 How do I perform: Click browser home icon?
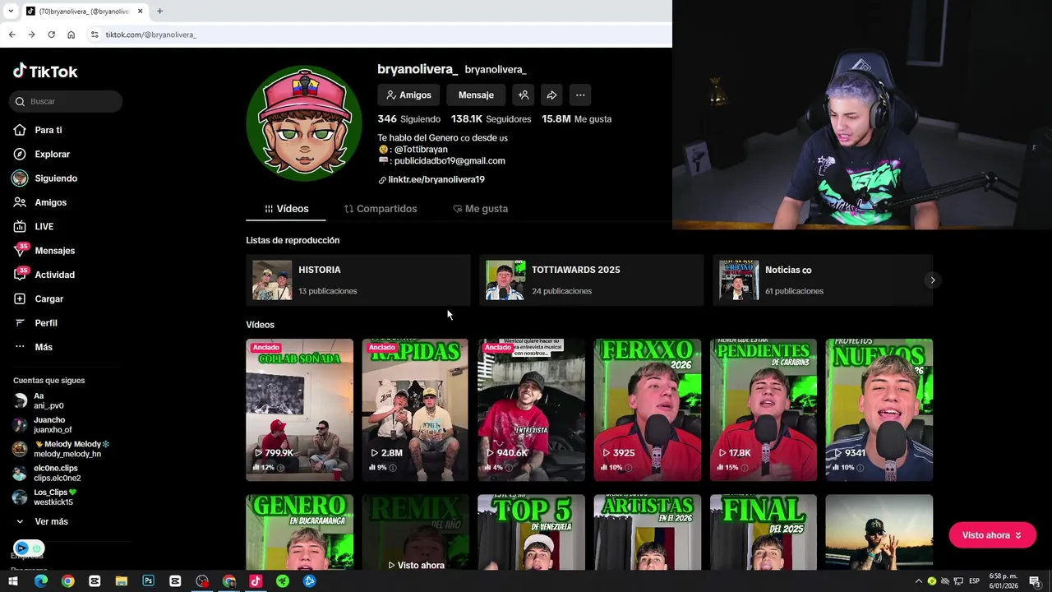pos(71,35)
